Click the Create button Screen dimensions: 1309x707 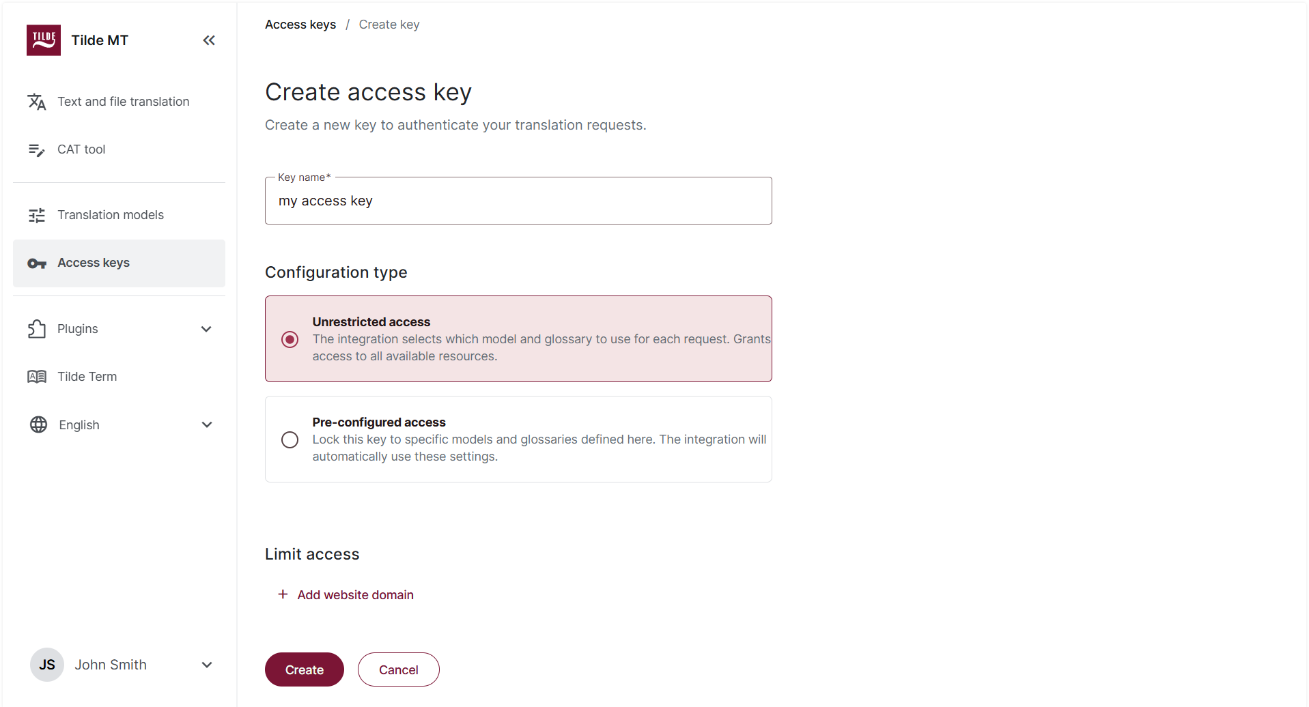tap(304, 669)
